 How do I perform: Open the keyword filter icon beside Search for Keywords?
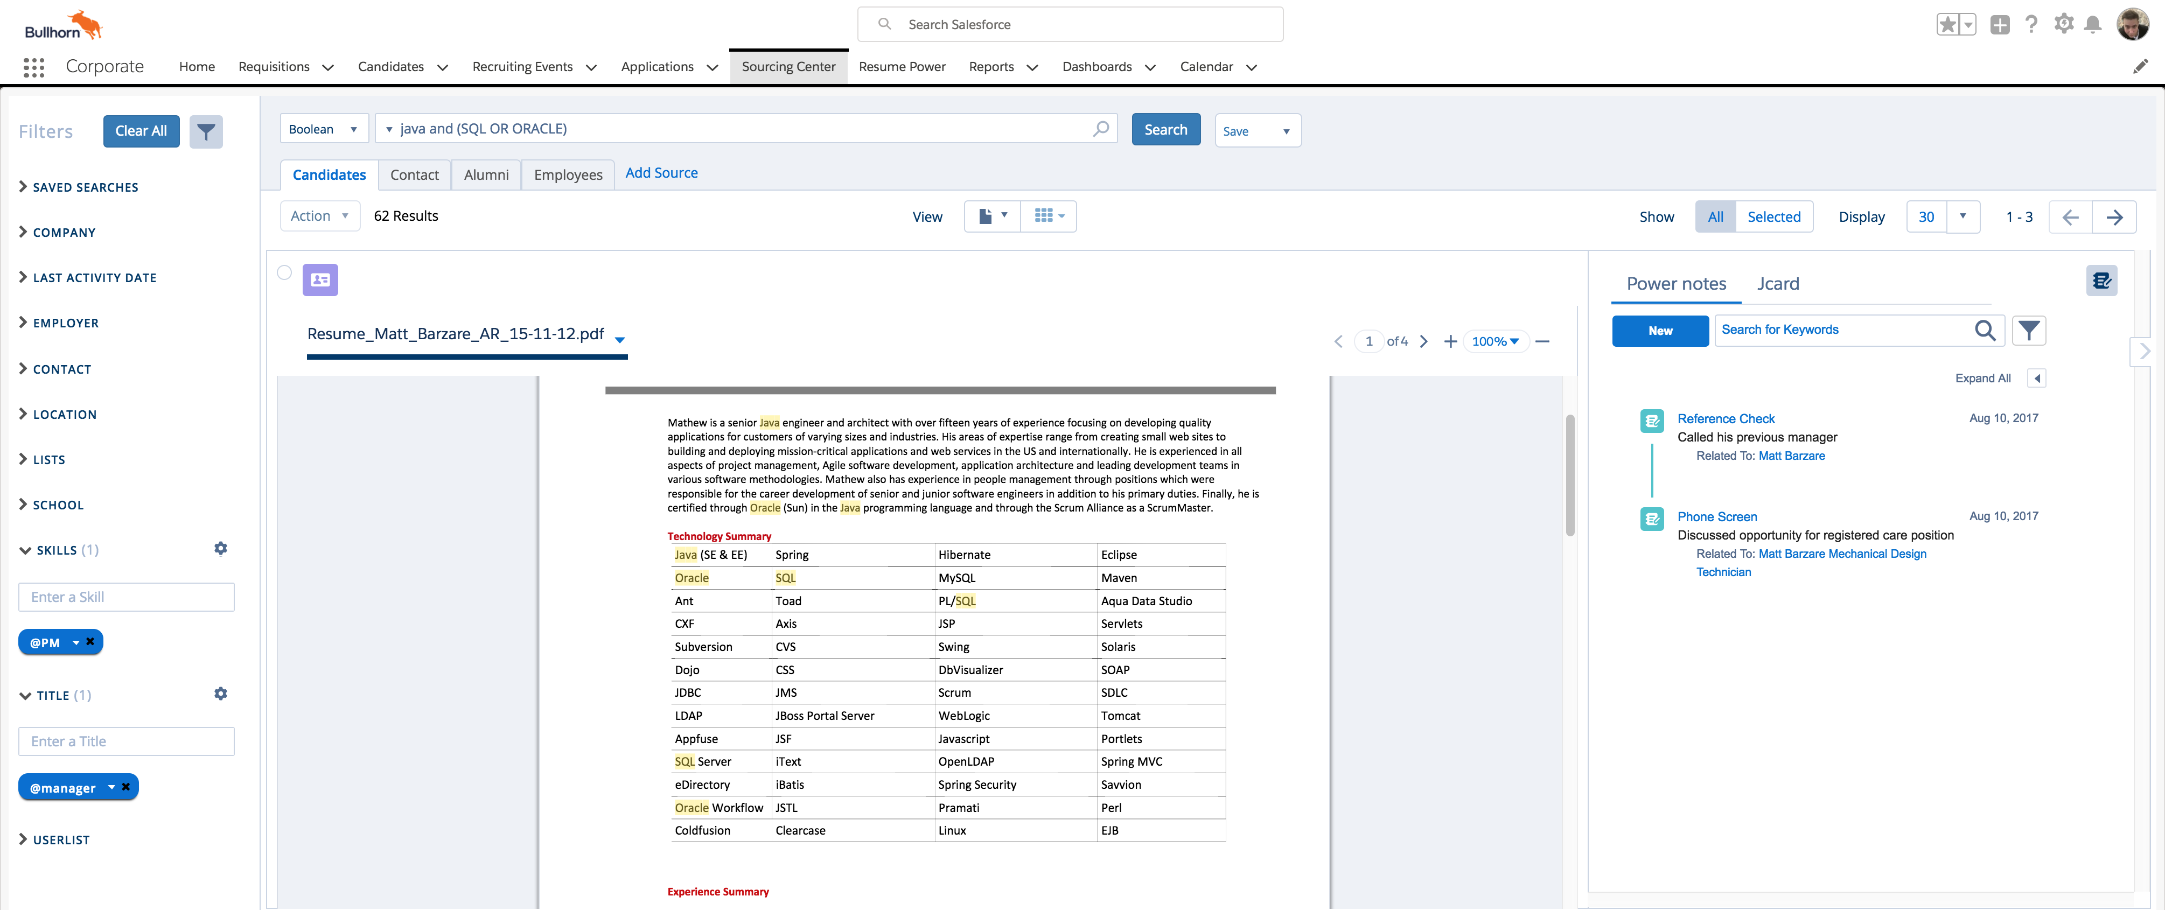tap(2029, 330)
